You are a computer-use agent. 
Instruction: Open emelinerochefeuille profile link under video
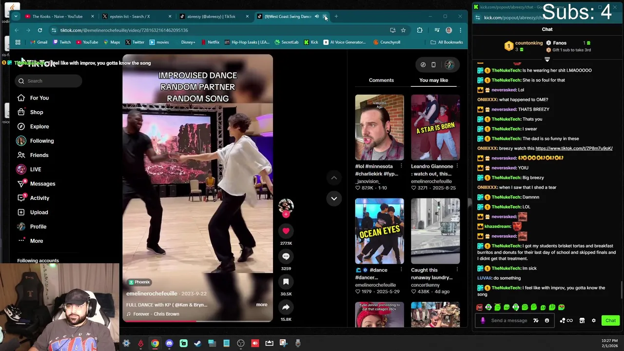(152, 293)
